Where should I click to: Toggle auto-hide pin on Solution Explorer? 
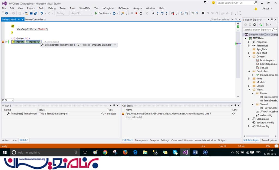click(x=272, y=20)
